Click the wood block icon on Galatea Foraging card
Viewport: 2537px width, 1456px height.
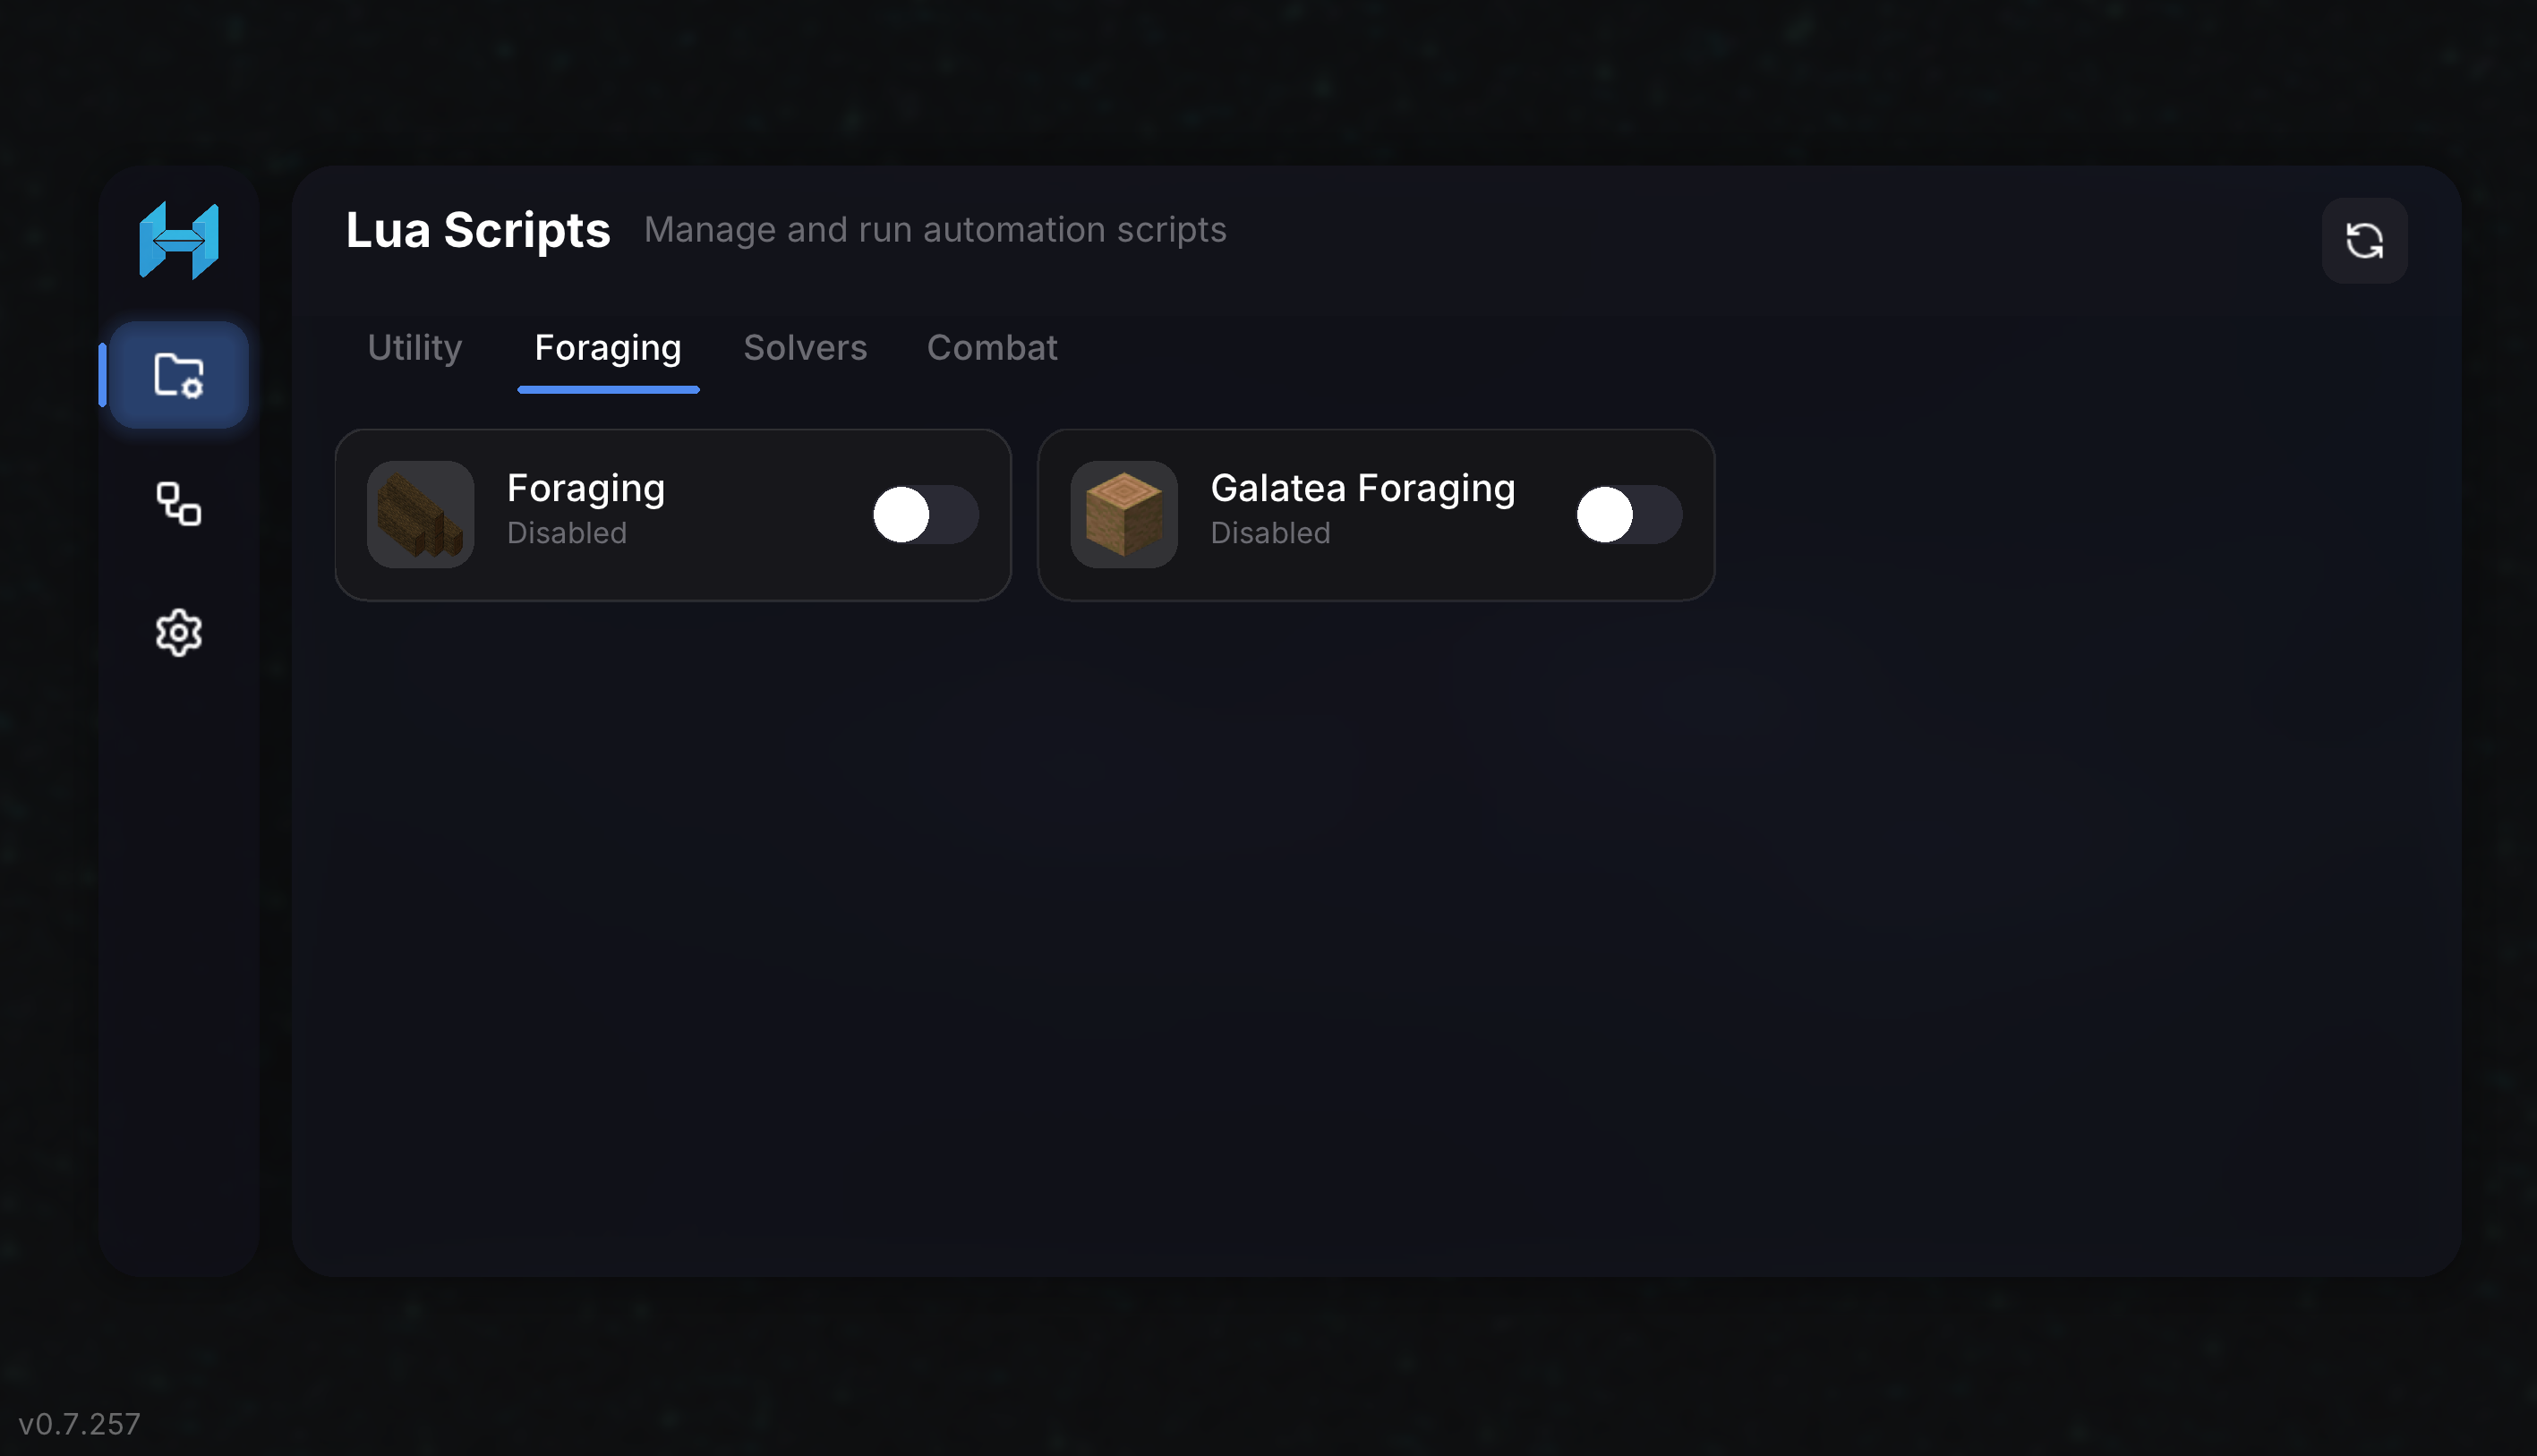click(1124, 514)
